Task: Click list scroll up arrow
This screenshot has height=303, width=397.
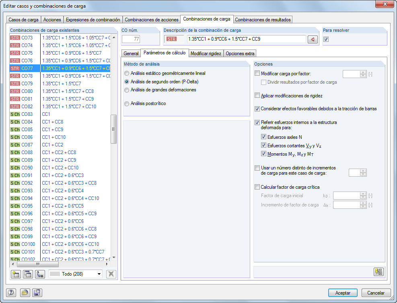Action: [114, 37]
